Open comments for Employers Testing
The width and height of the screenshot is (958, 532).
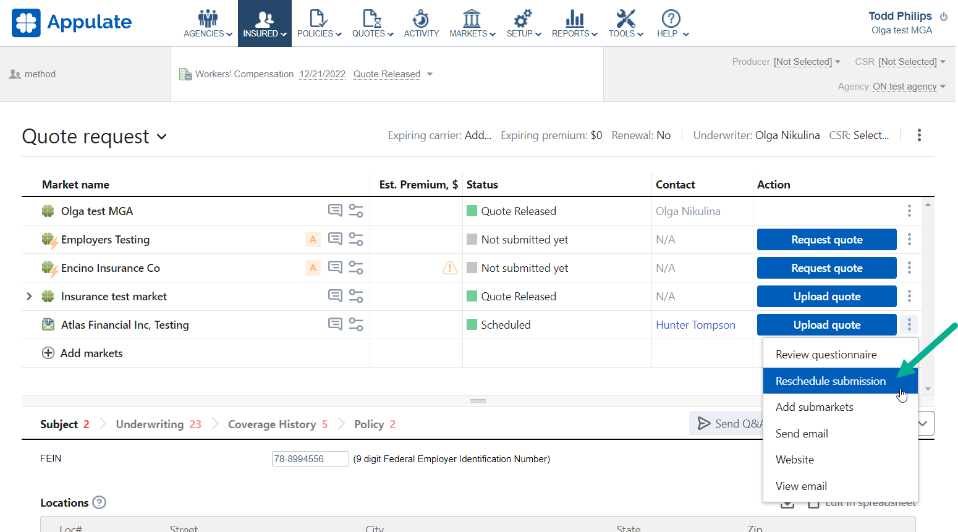coord(335,239)
